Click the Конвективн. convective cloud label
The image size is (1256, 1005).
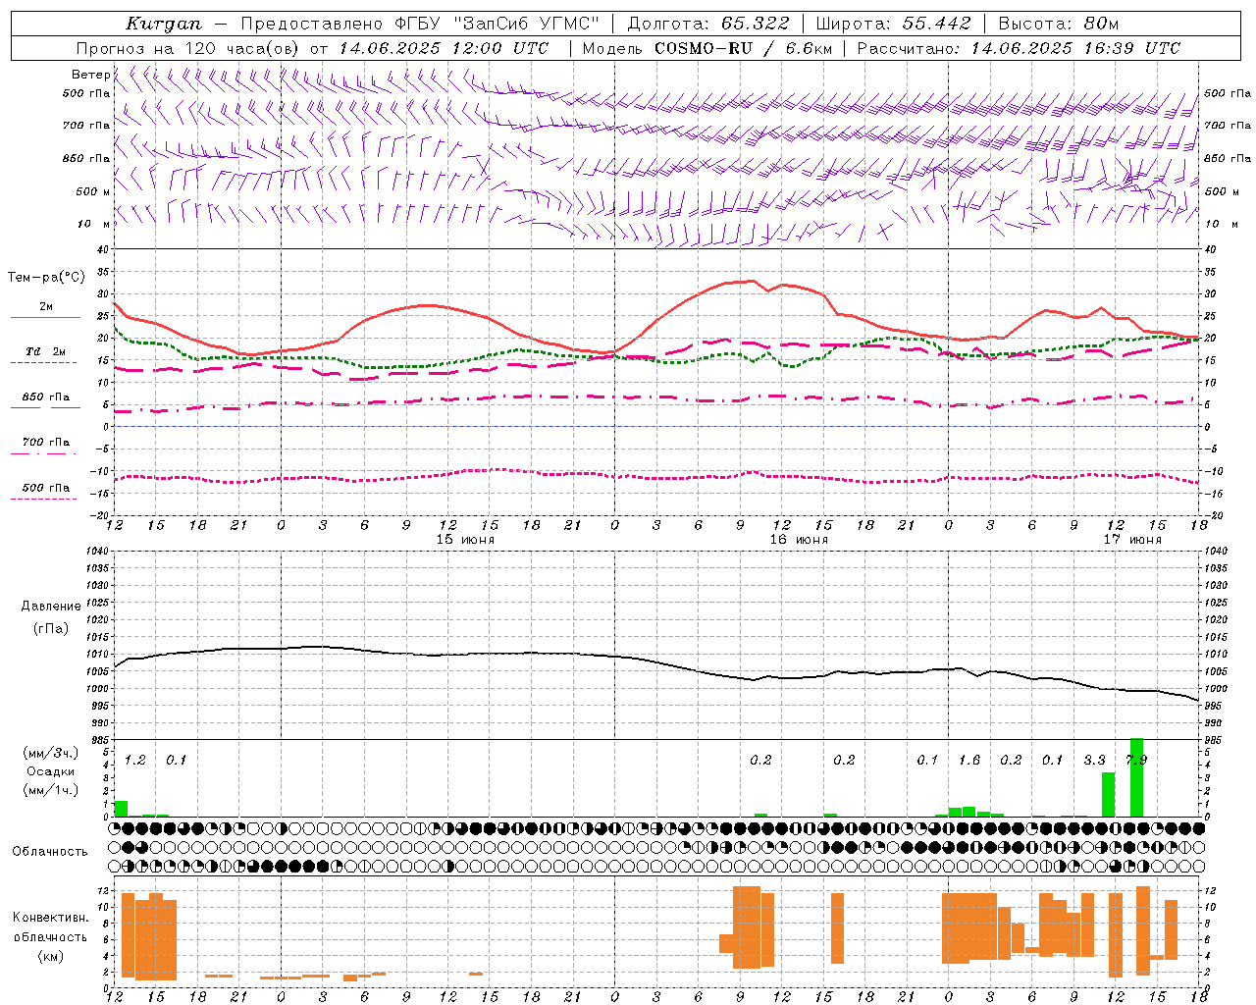coord(51,918)
